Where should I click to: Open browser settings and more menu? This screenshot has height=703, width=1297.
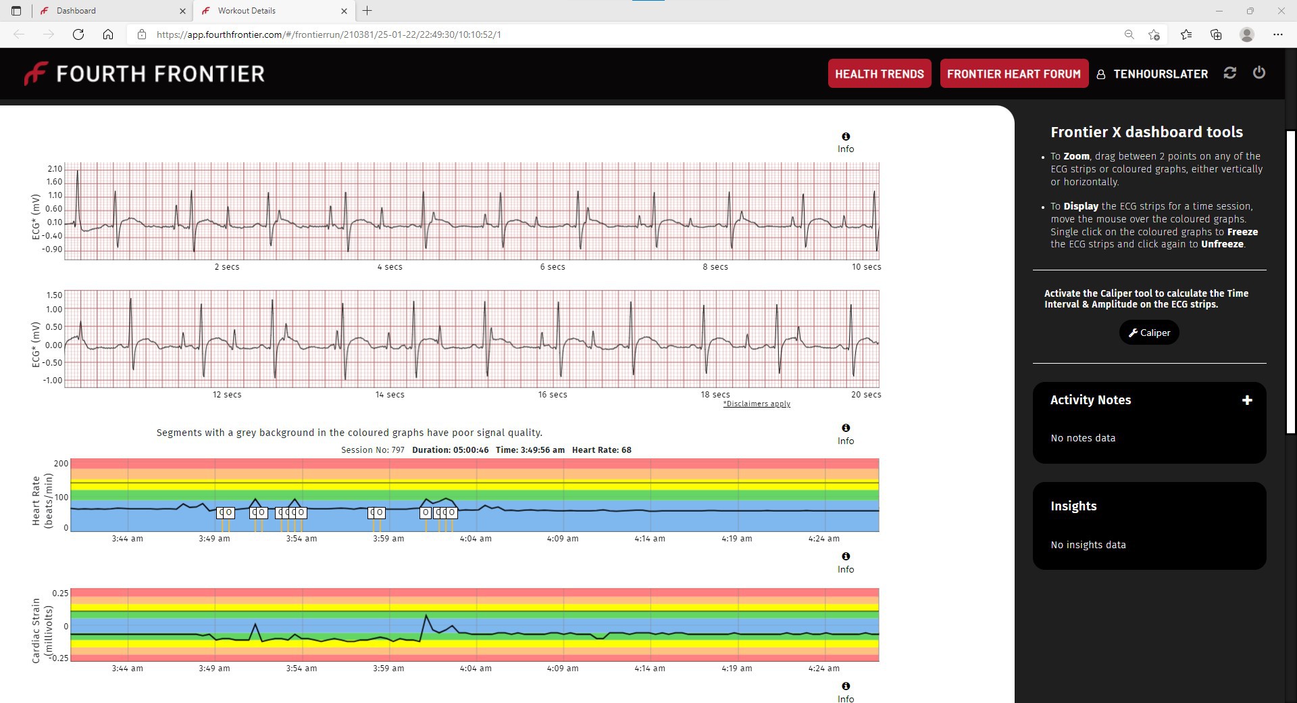(x=1277, y=34)
